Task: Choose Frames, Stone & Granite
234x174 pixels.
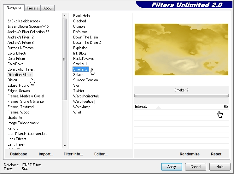Action: (26, 101)
